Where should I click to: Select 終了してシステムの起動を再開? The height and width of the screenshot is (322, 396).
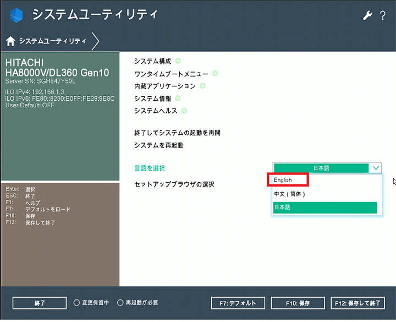click(x=177, y=133)
